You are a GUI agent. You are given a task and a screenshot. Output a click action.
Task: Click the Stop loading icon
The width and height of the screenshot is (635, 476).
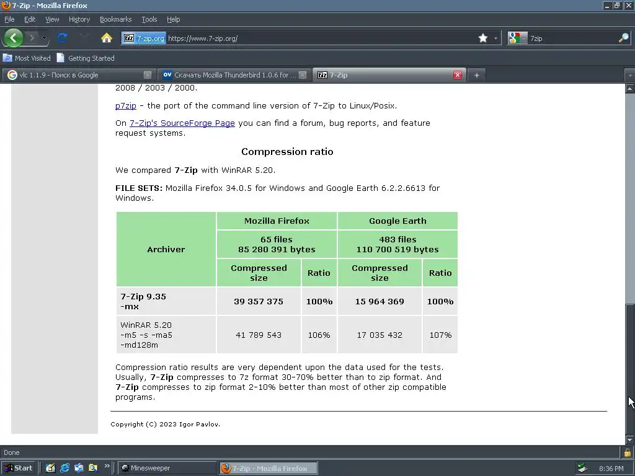tap(84, 38)
